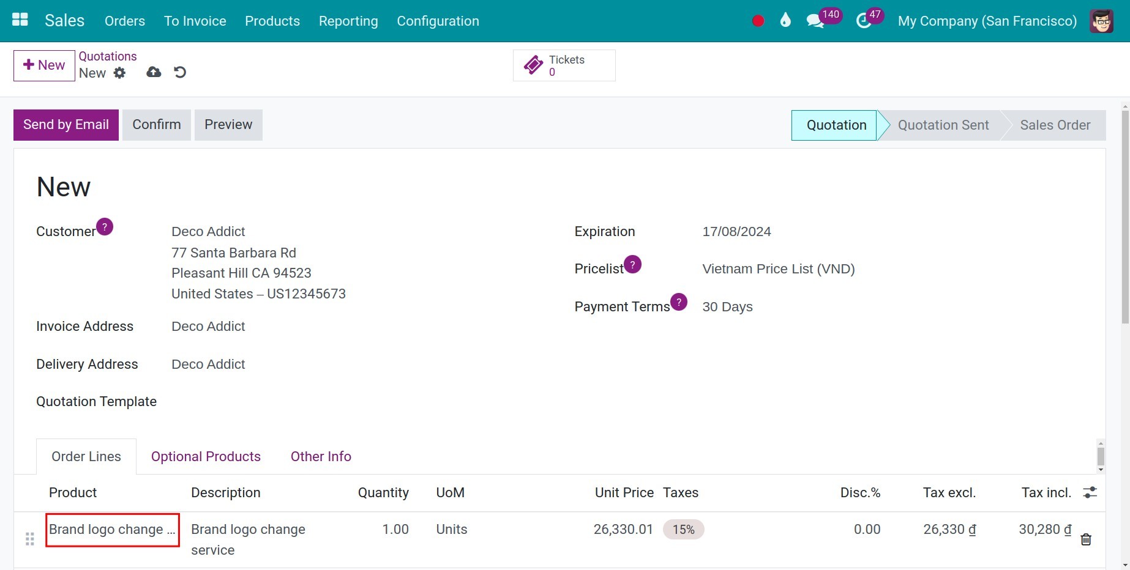Open the Payment Terms 30 Days field

[x=727, y=307]
